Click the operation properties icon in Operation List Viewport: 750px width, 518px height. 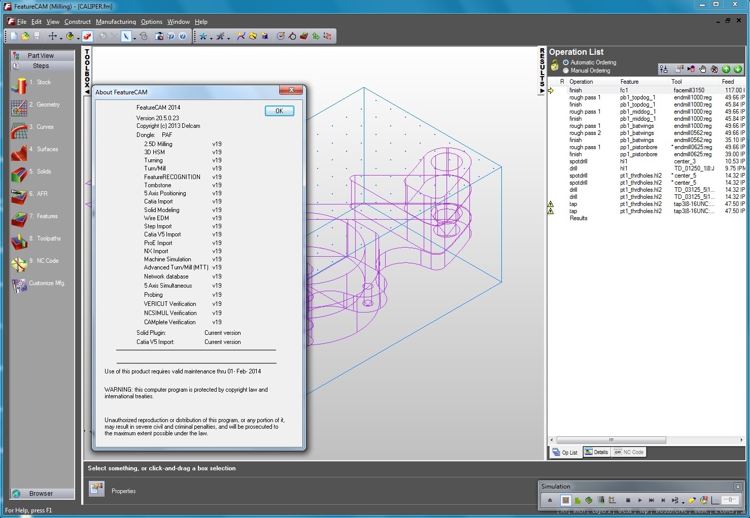coord(679,69)
